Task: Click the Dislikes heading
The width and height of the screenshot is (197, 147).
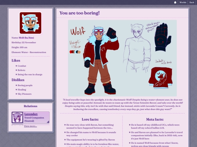Action: (18, 80)
